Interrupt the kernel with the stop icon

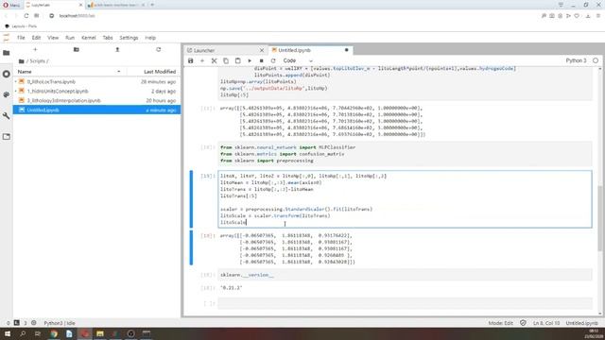click(261, 60)
